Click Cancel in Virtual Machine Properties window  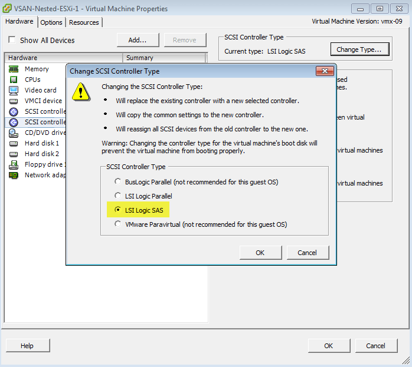click(x=376, y=346)
